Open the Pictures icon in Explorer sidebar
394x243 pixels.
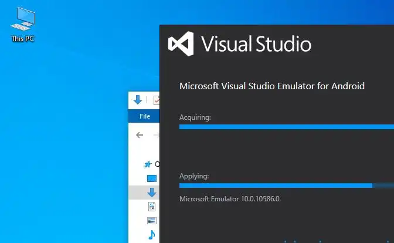coord(151,221)
